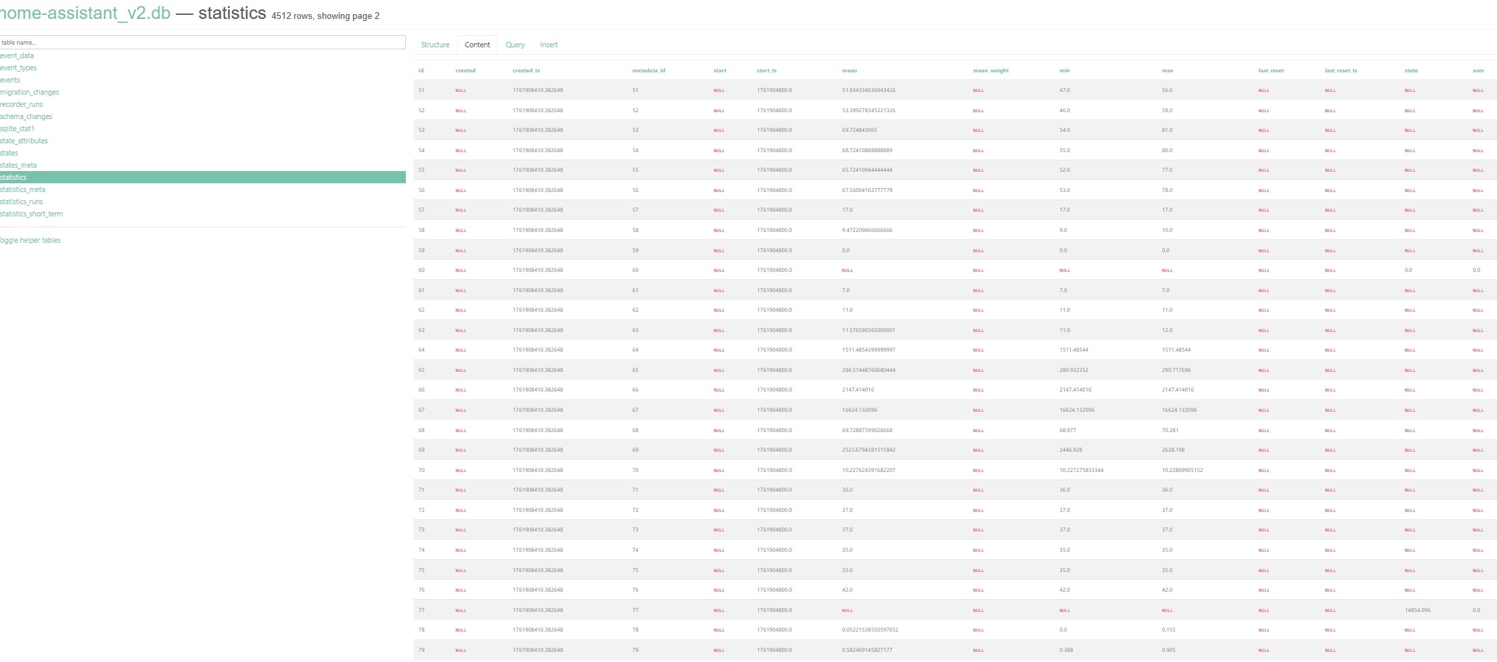Click state value 14854.096

(1418, 610)
